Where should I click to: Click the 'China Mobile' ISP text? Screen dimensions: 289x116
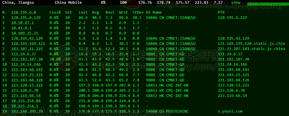pos(68,3)
